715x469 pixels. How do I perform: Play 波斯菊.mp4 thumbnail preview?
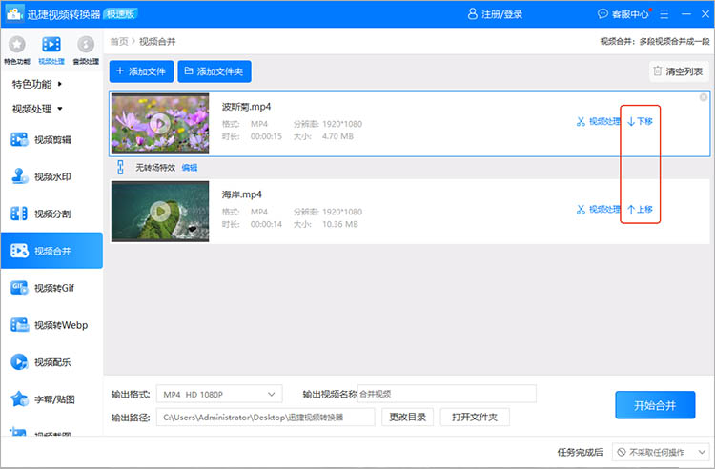click(x=160, y=123)
